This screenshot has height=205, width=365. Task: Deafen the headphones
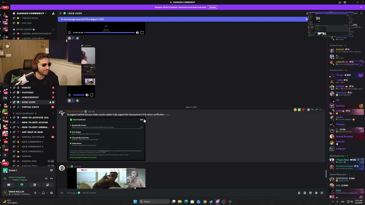click(43, 193)
